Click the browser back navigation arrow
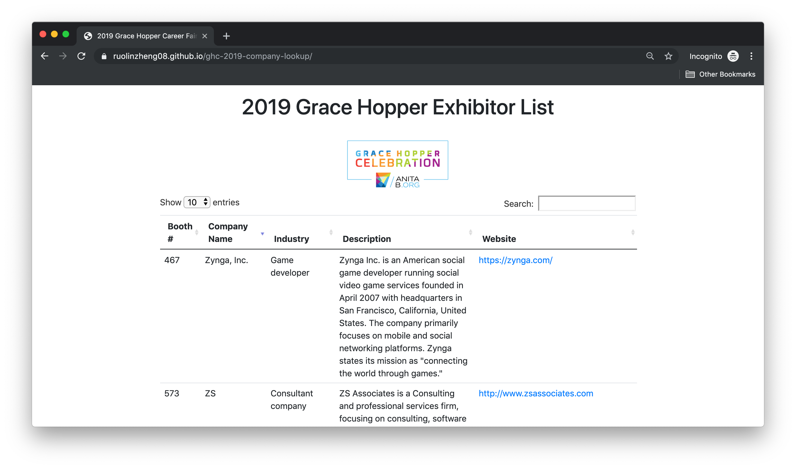Image resolution: width=796 pixels, height=469 pixels. click(x=45, y=56)
